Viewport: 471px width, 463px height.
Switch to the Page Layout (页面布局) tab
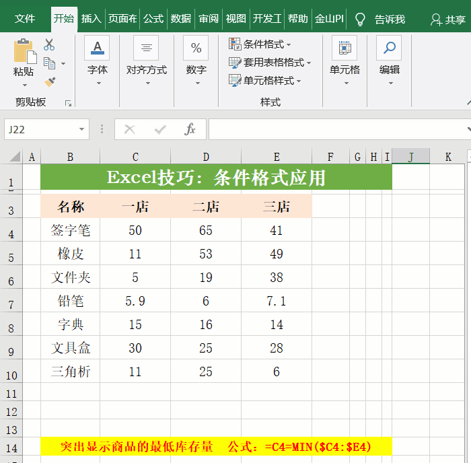[122, 19]
